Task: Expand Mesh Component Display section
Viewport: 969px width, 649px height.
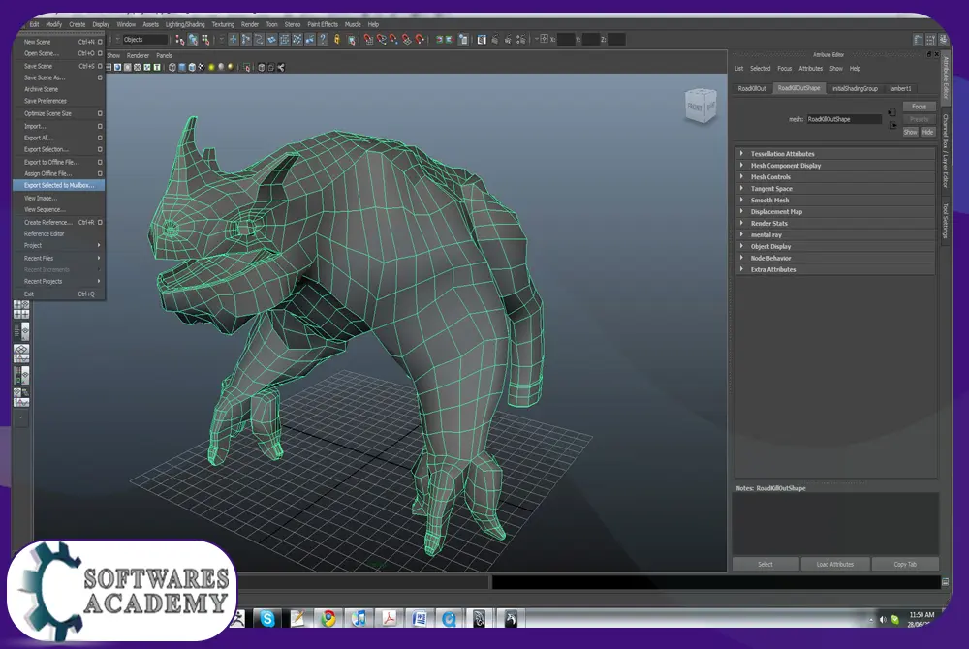Action: pos(835,166)
